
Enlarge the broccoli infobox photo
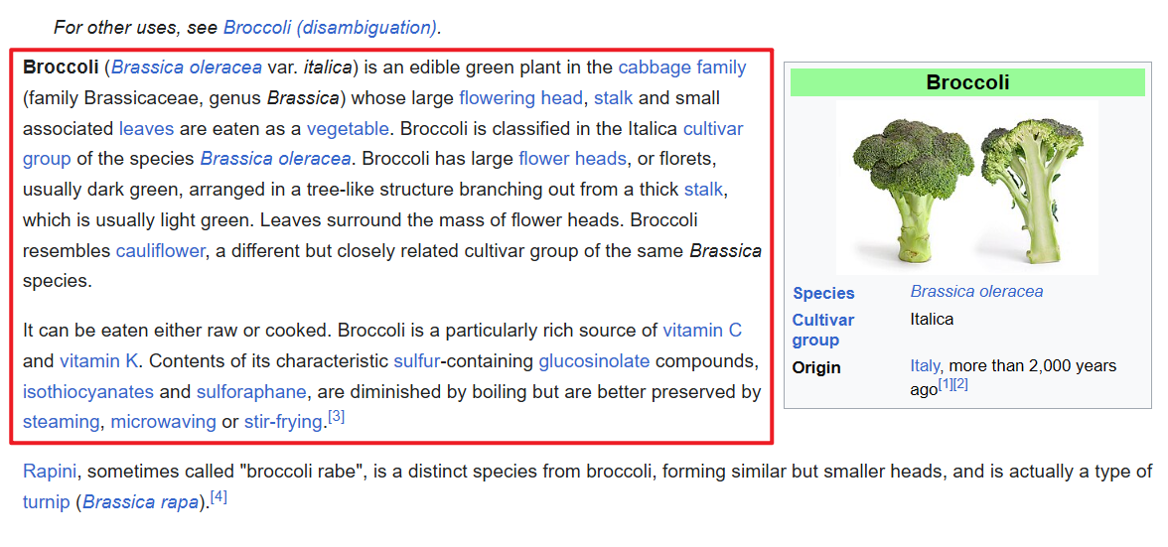(x=967, y=186)
